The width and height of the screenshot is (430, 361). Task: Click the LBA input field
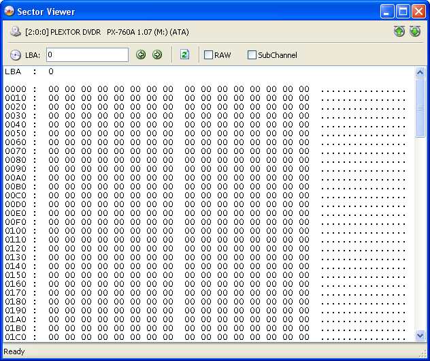[88, 54]
